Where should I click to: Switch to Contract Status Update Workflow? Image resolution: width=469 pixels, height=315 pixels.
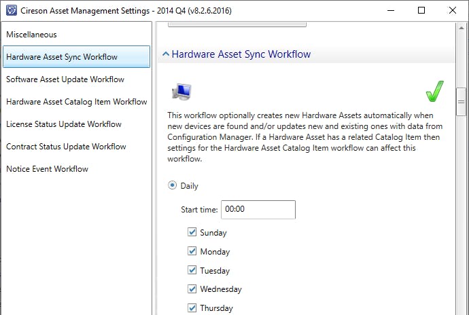(66, 147)
